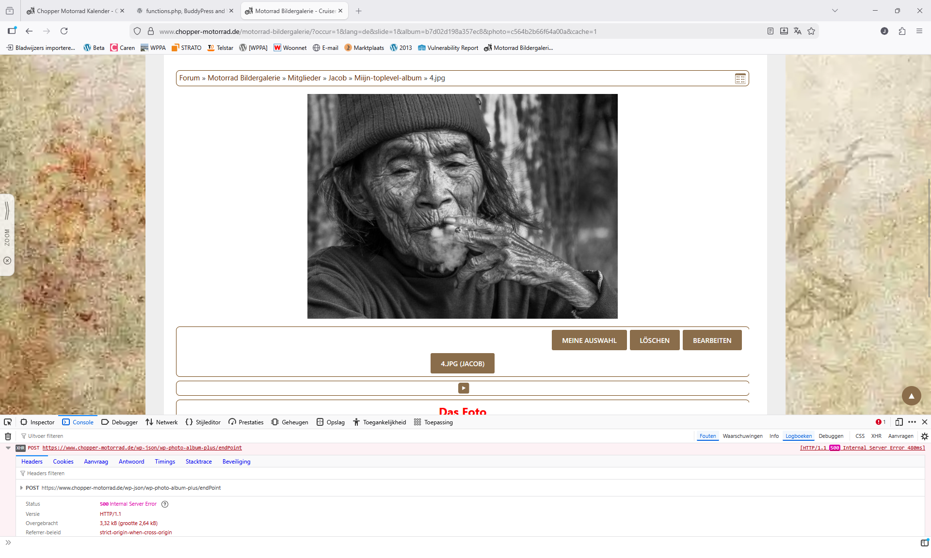Expand the POST request headers row
931x558 pixels.
[x=21, y=488]
